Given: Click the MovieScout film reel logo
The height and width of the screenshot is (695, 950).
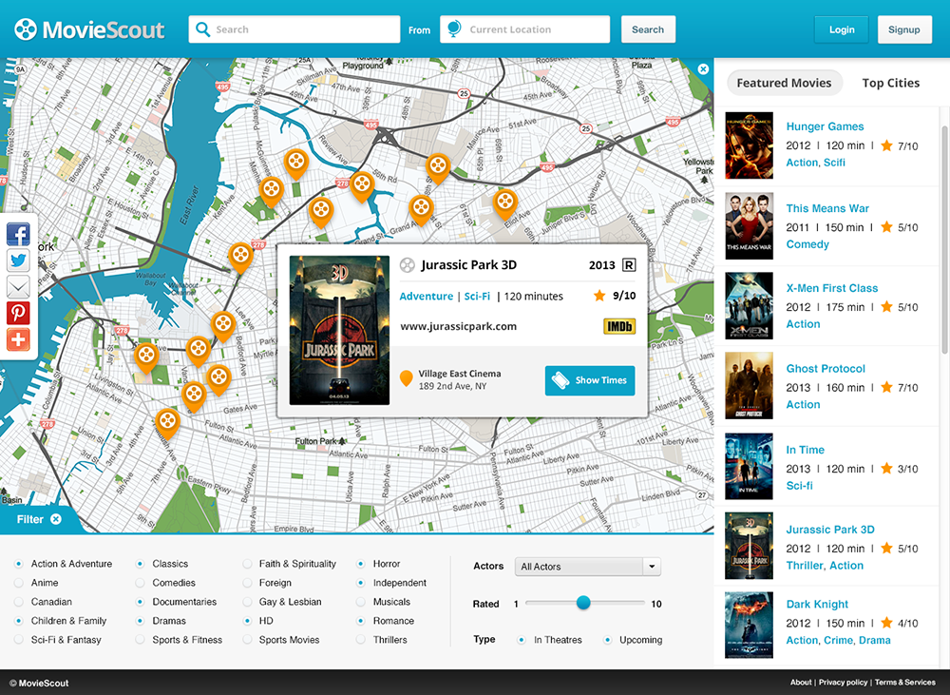Looking at the screenshot, I should [26, 29].
